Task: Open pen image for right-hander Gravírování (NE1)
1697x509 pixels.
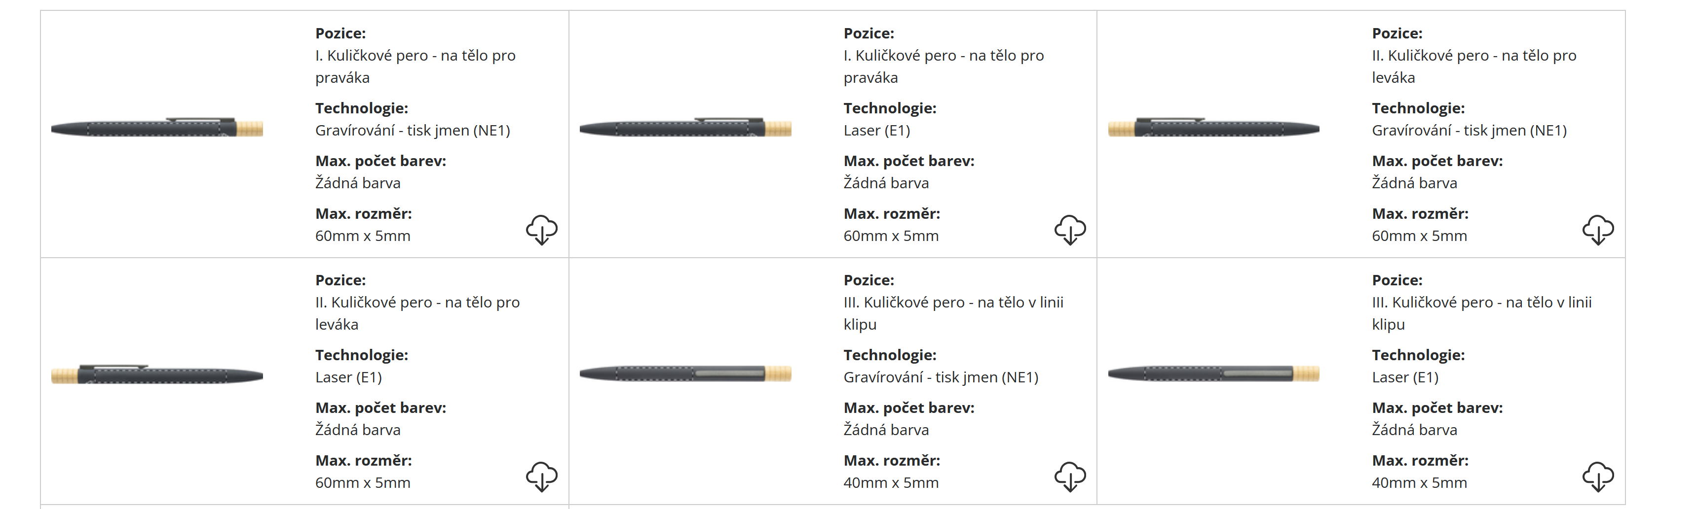Action: coord(157,128)
